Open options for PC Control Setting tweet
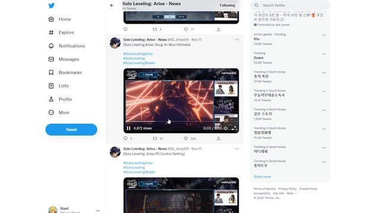 [x=237, y=149]
